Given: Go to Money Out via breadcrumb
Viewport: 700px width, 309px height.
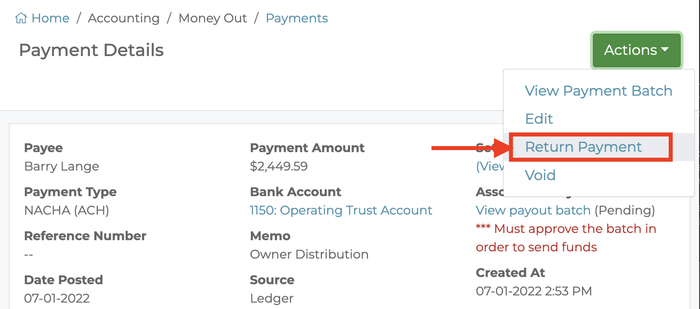Looking at the screenshot, I should click(212, 18).
